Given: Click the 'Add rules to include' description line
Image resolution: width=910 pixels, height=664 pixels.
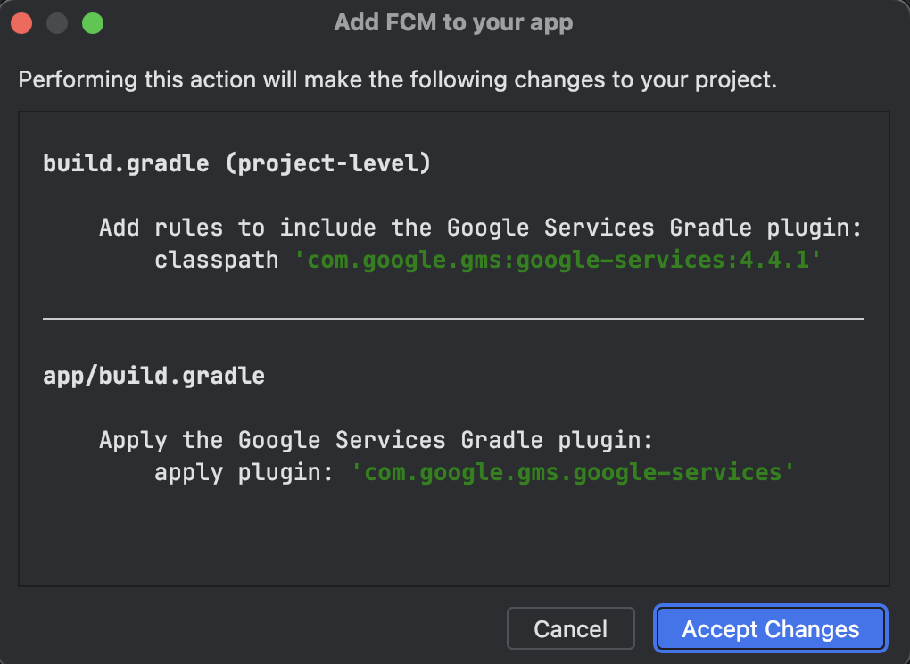Looking at the screenshot, I should 481,228.
